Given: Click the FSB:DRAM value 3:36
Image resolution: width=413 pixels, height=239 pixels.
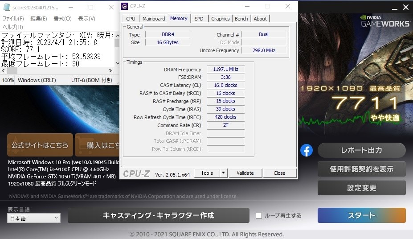Looking at the screenshot, I should 226,77.
